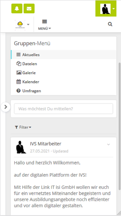Open the Filter dropdown

[23, 128]
